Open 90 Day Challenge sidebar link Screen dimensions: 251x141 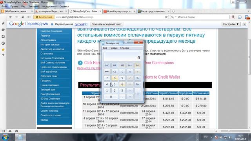[x=50, y=99]
